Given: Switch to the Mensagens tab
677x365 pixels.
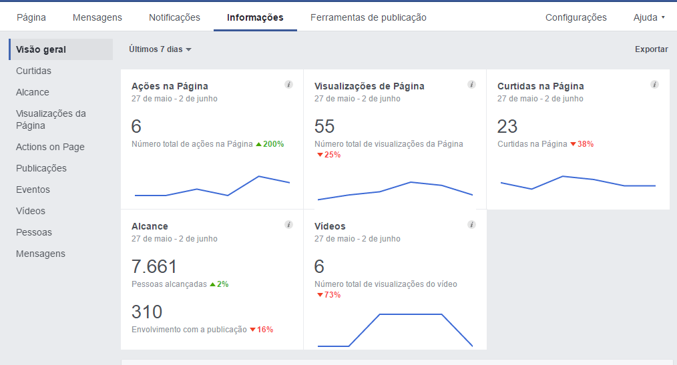Looking at the screenshot, I should (97, 17).
